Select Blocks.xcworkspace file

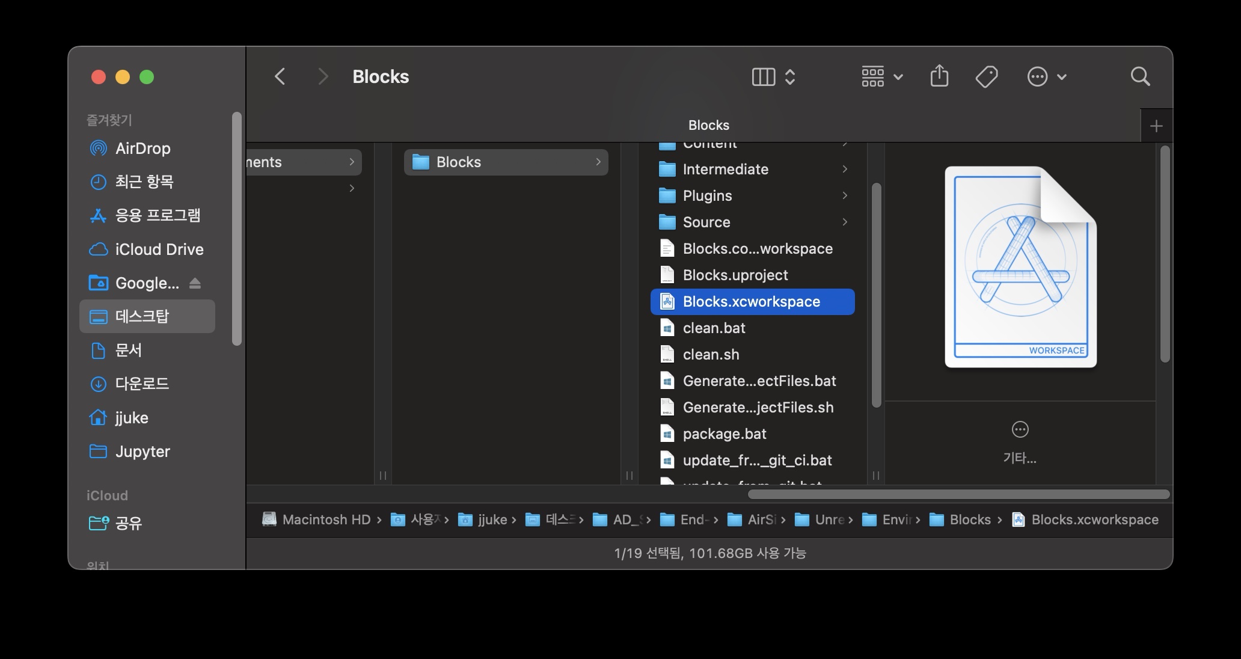[x=752, y=302]
